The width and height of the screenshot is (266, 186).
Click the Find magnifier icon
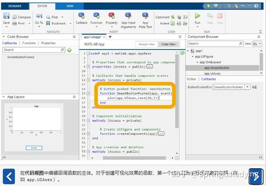pos(48,17)
